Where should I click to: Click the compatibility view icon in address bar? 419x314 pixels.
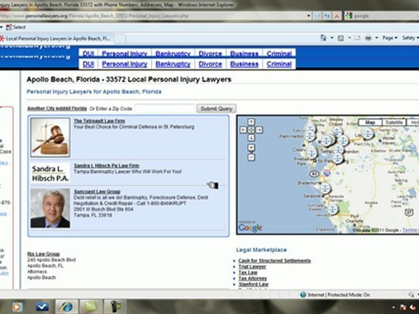[317, 16]
